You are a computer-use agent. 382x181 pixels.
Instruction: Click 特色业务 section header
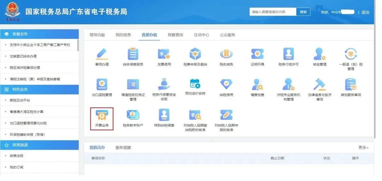click(40, 89)
